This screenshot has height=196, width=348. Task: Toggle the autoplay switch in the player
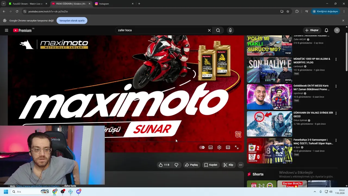pyautogui.click(x=202, y=147)
